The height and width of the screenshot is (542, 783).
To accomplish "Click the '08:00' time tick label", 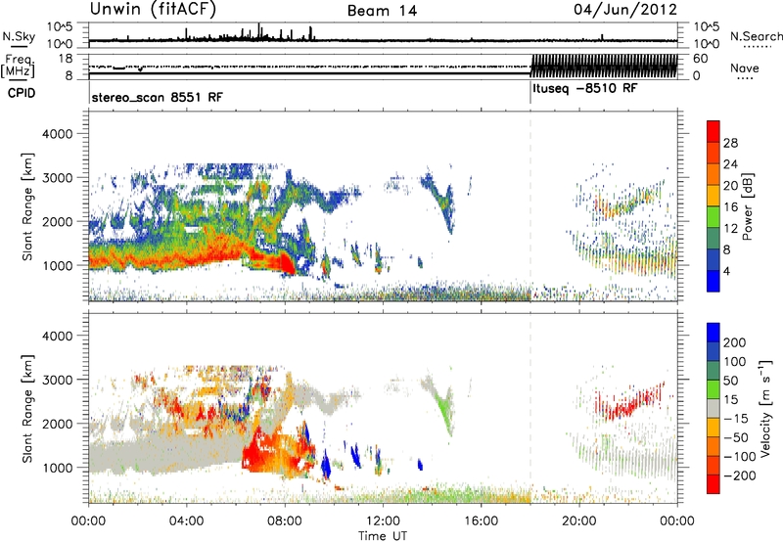I will 285,521.
